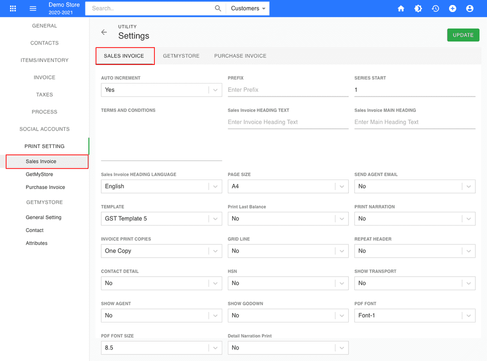The width and height of the screenshot is (487, 361).
Task: Expand the Template dropdown showing GST Template 5
Action: [x=161, y=218]
